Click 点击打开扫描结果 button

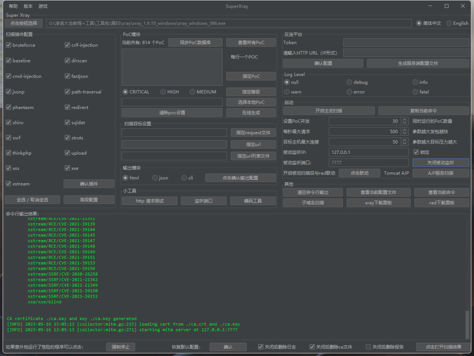443,347
